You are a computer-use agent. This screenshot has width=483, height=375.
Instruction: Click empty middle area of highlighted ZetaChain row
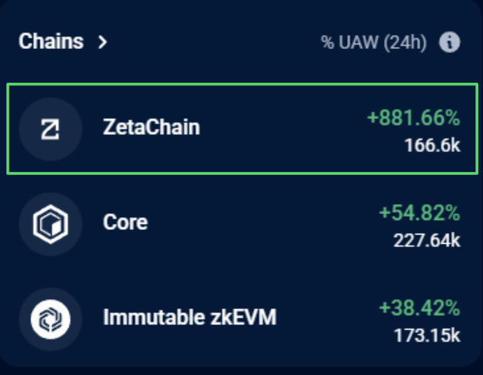(285, 129)
